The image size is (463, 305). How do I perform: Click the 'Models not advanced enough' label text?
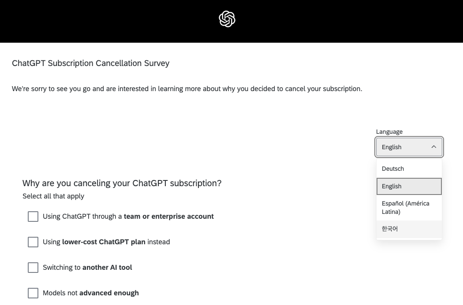pyautogui.click(x=90, y=293)
